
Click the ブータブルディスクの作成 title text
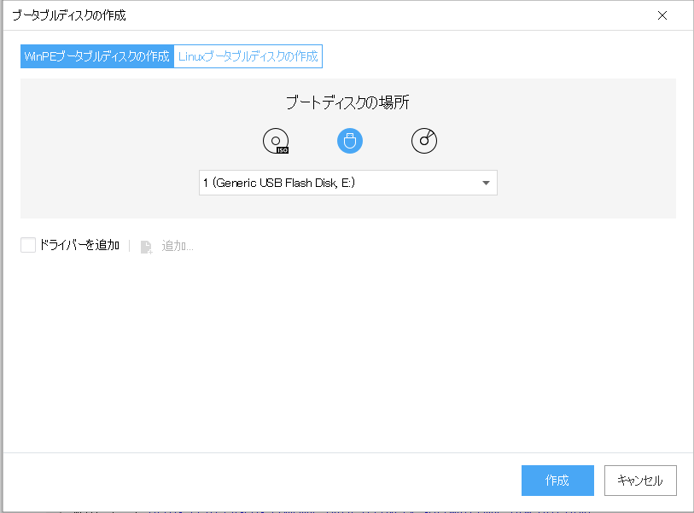coord(69,15)
